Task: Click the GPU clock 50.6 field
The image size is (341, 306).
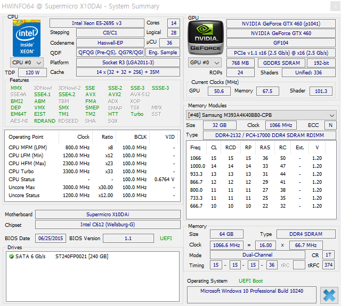Action: point(219,91)
